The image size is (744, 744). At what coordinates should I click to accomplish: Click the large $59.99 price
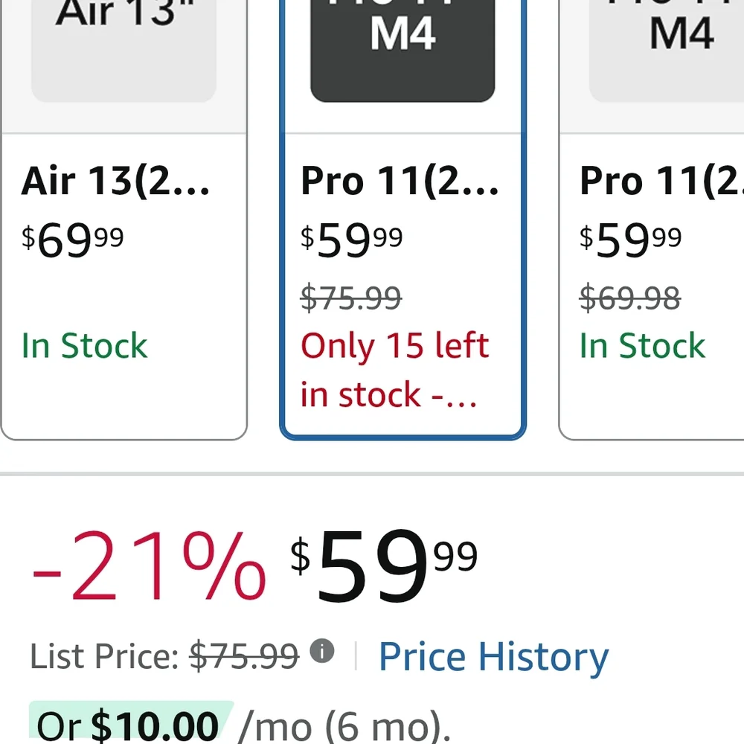[x=384, y=565]
